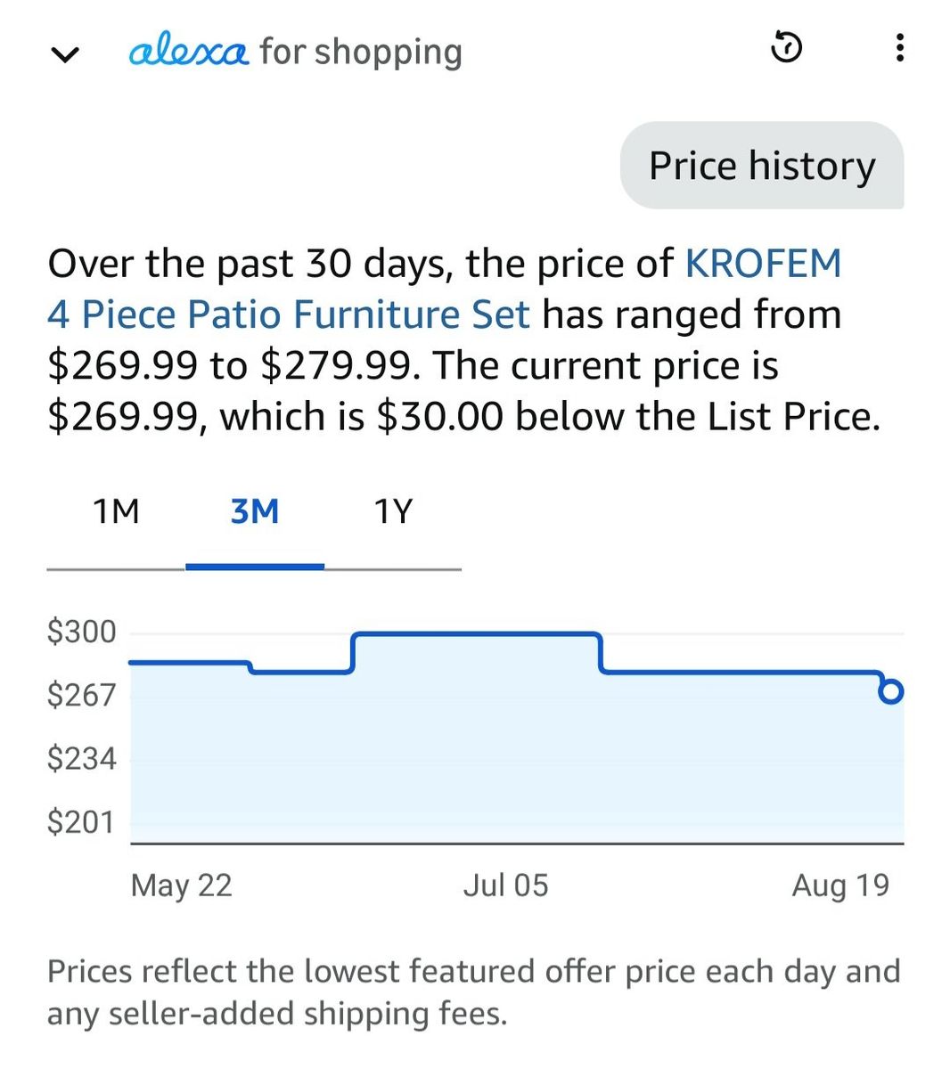Click the current price marker circle on the chart
The width and height of the screenshot is (950, 1069).
coord(891,692)
